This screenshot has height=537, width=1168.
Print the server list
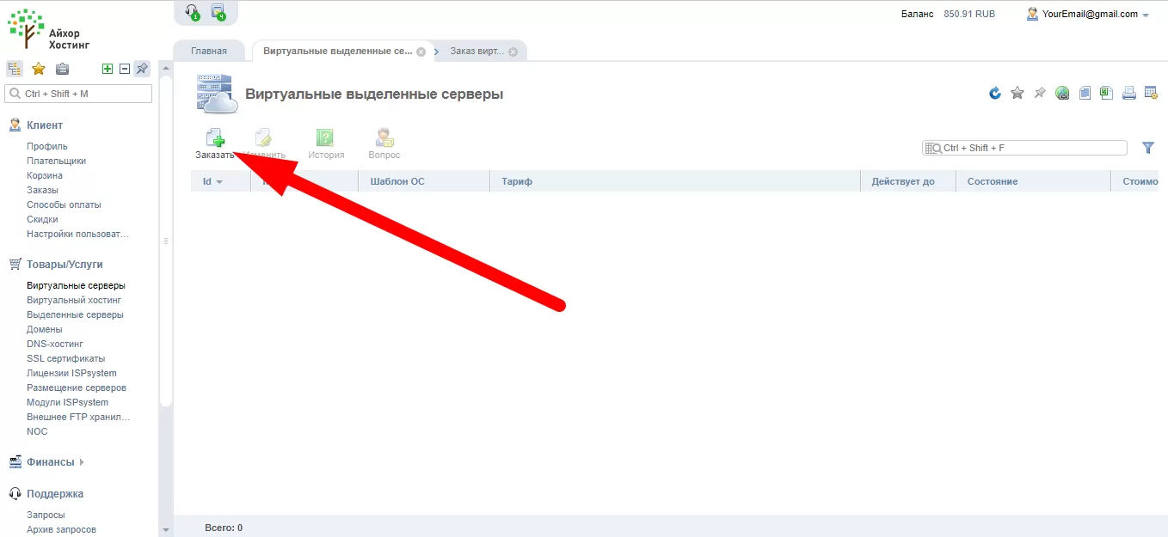point(1129,93)
